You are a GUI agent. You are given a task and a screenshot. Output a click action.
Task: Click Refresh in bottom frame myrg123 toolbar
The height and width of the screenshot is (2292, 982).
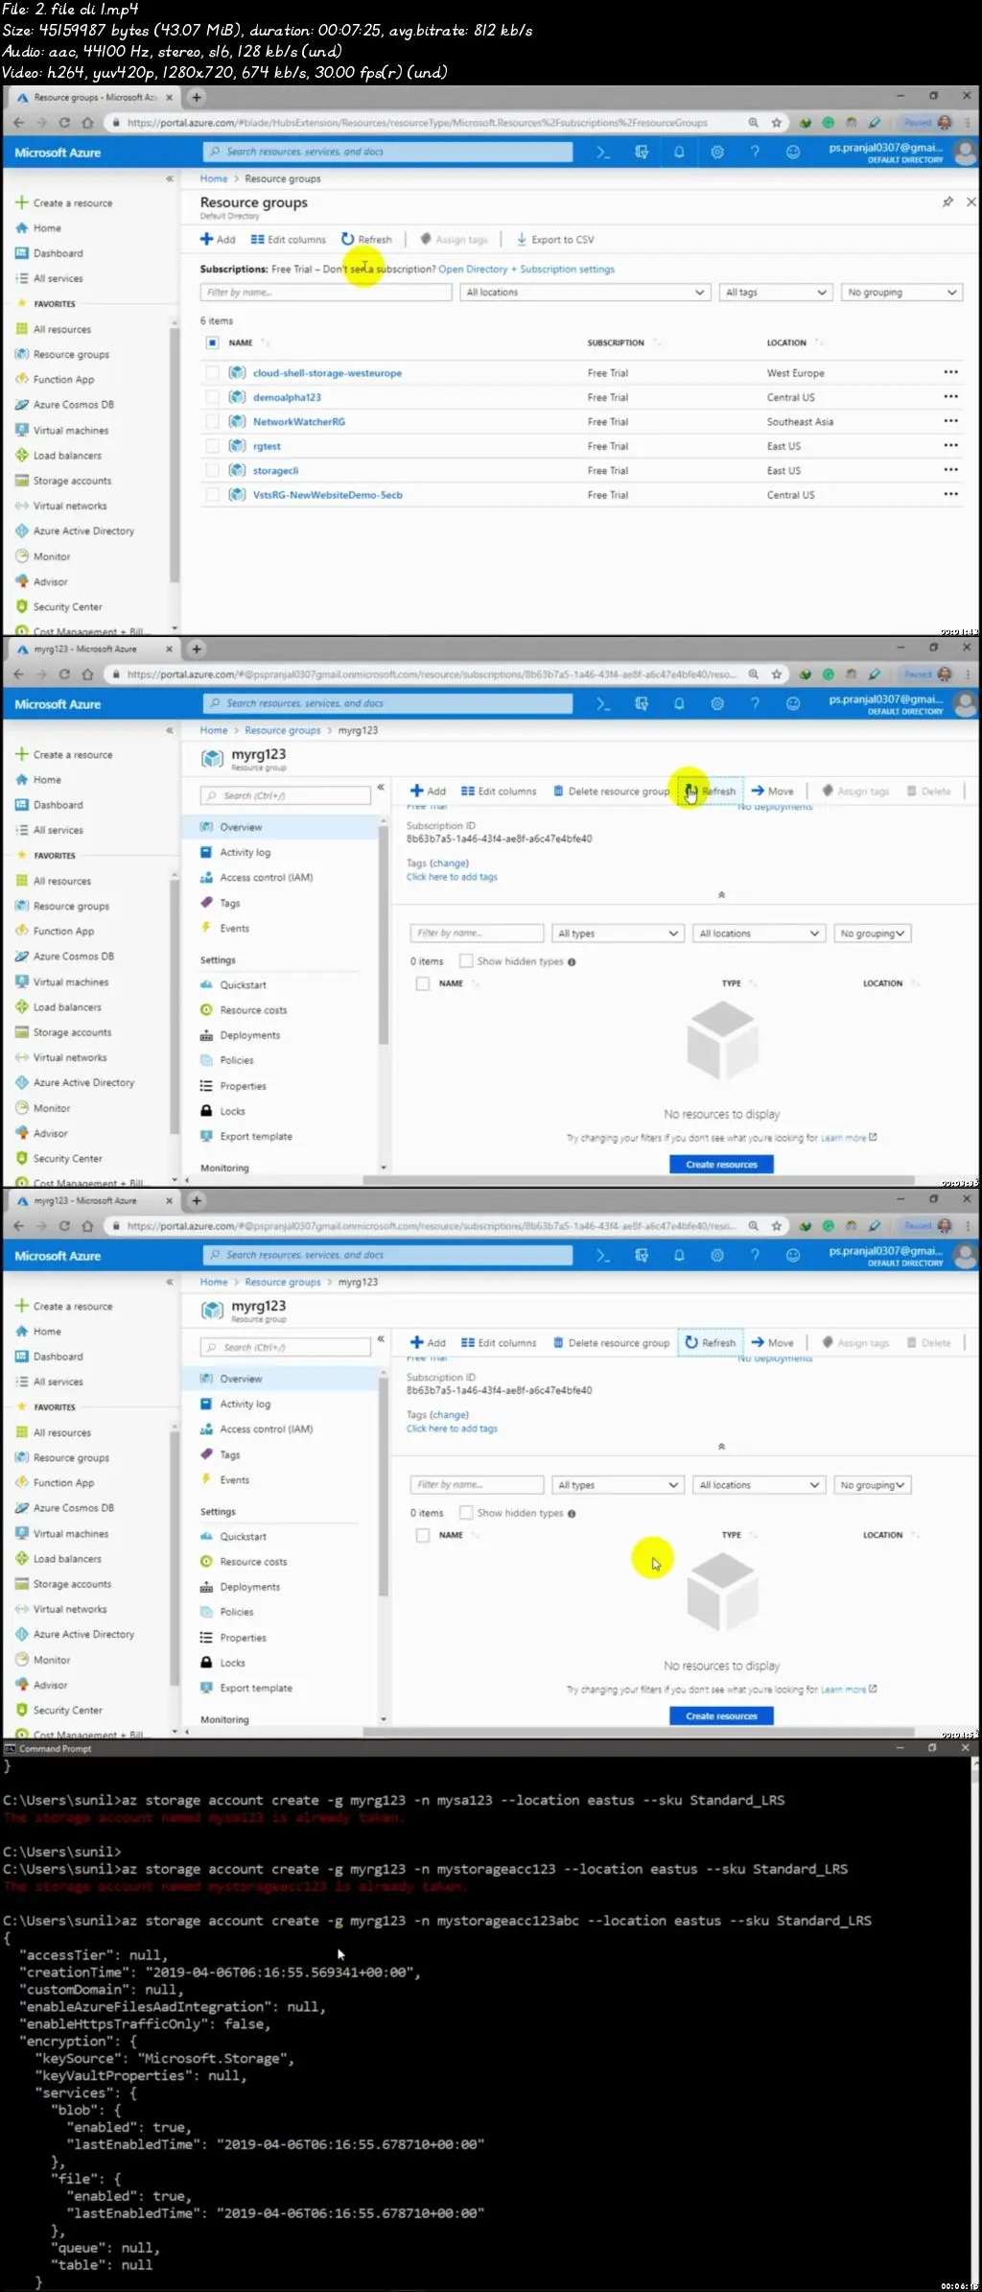[711, 1343]
